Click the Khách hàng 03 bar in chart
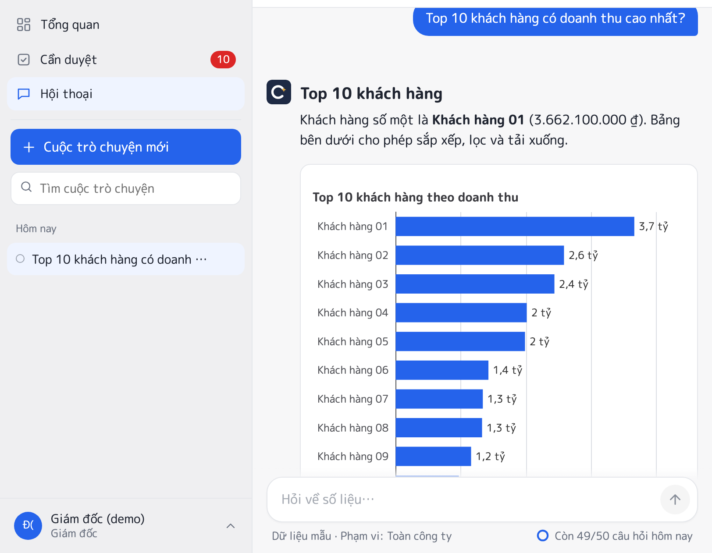The image size is (712, 553). coord(475,284)
